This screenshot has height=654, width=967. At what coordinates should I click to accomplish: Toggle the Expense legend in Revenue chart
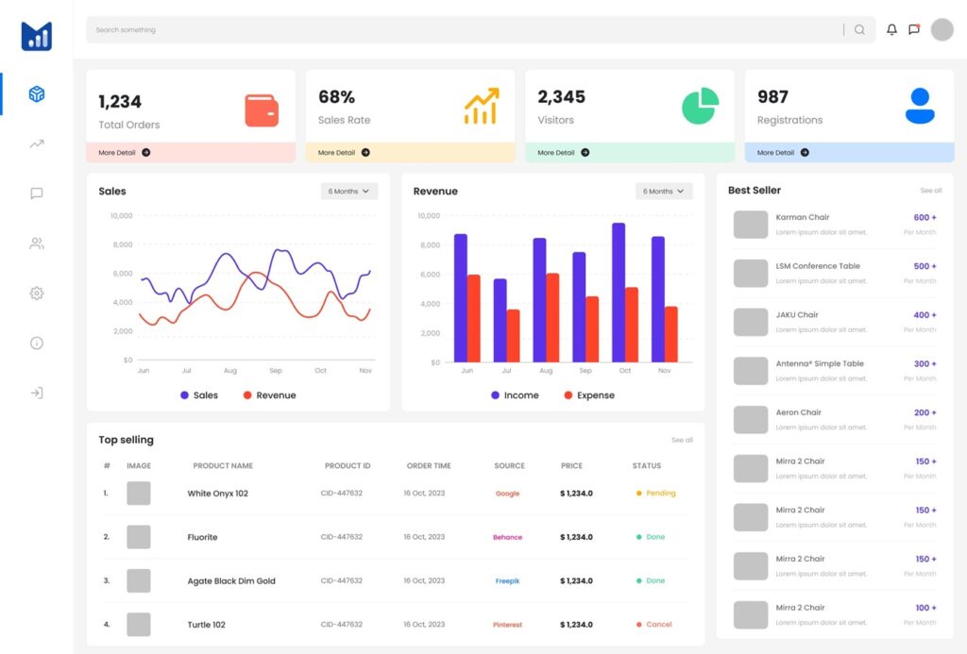(588, 395)
